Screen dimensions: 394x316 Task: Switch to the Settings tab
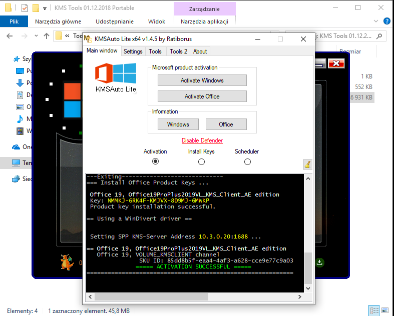coord(133,51)
